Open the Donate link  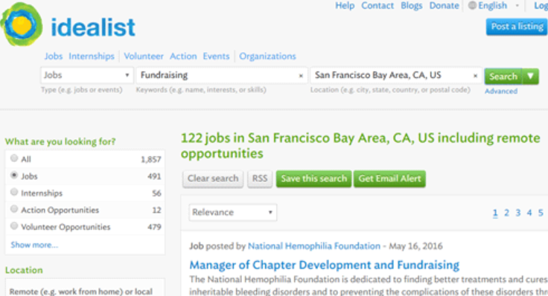[x=445, y=6]
